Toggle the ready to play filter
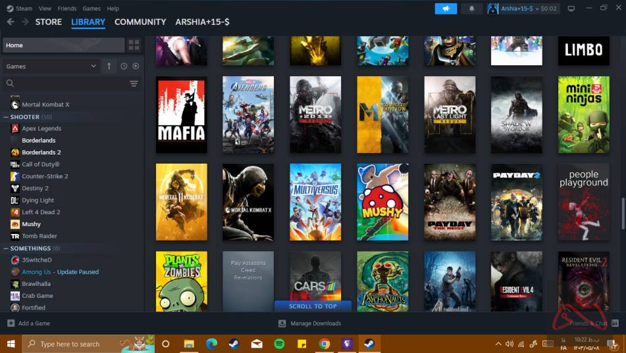The height and width of the screenshot is (353, 626). coord(136,66)
